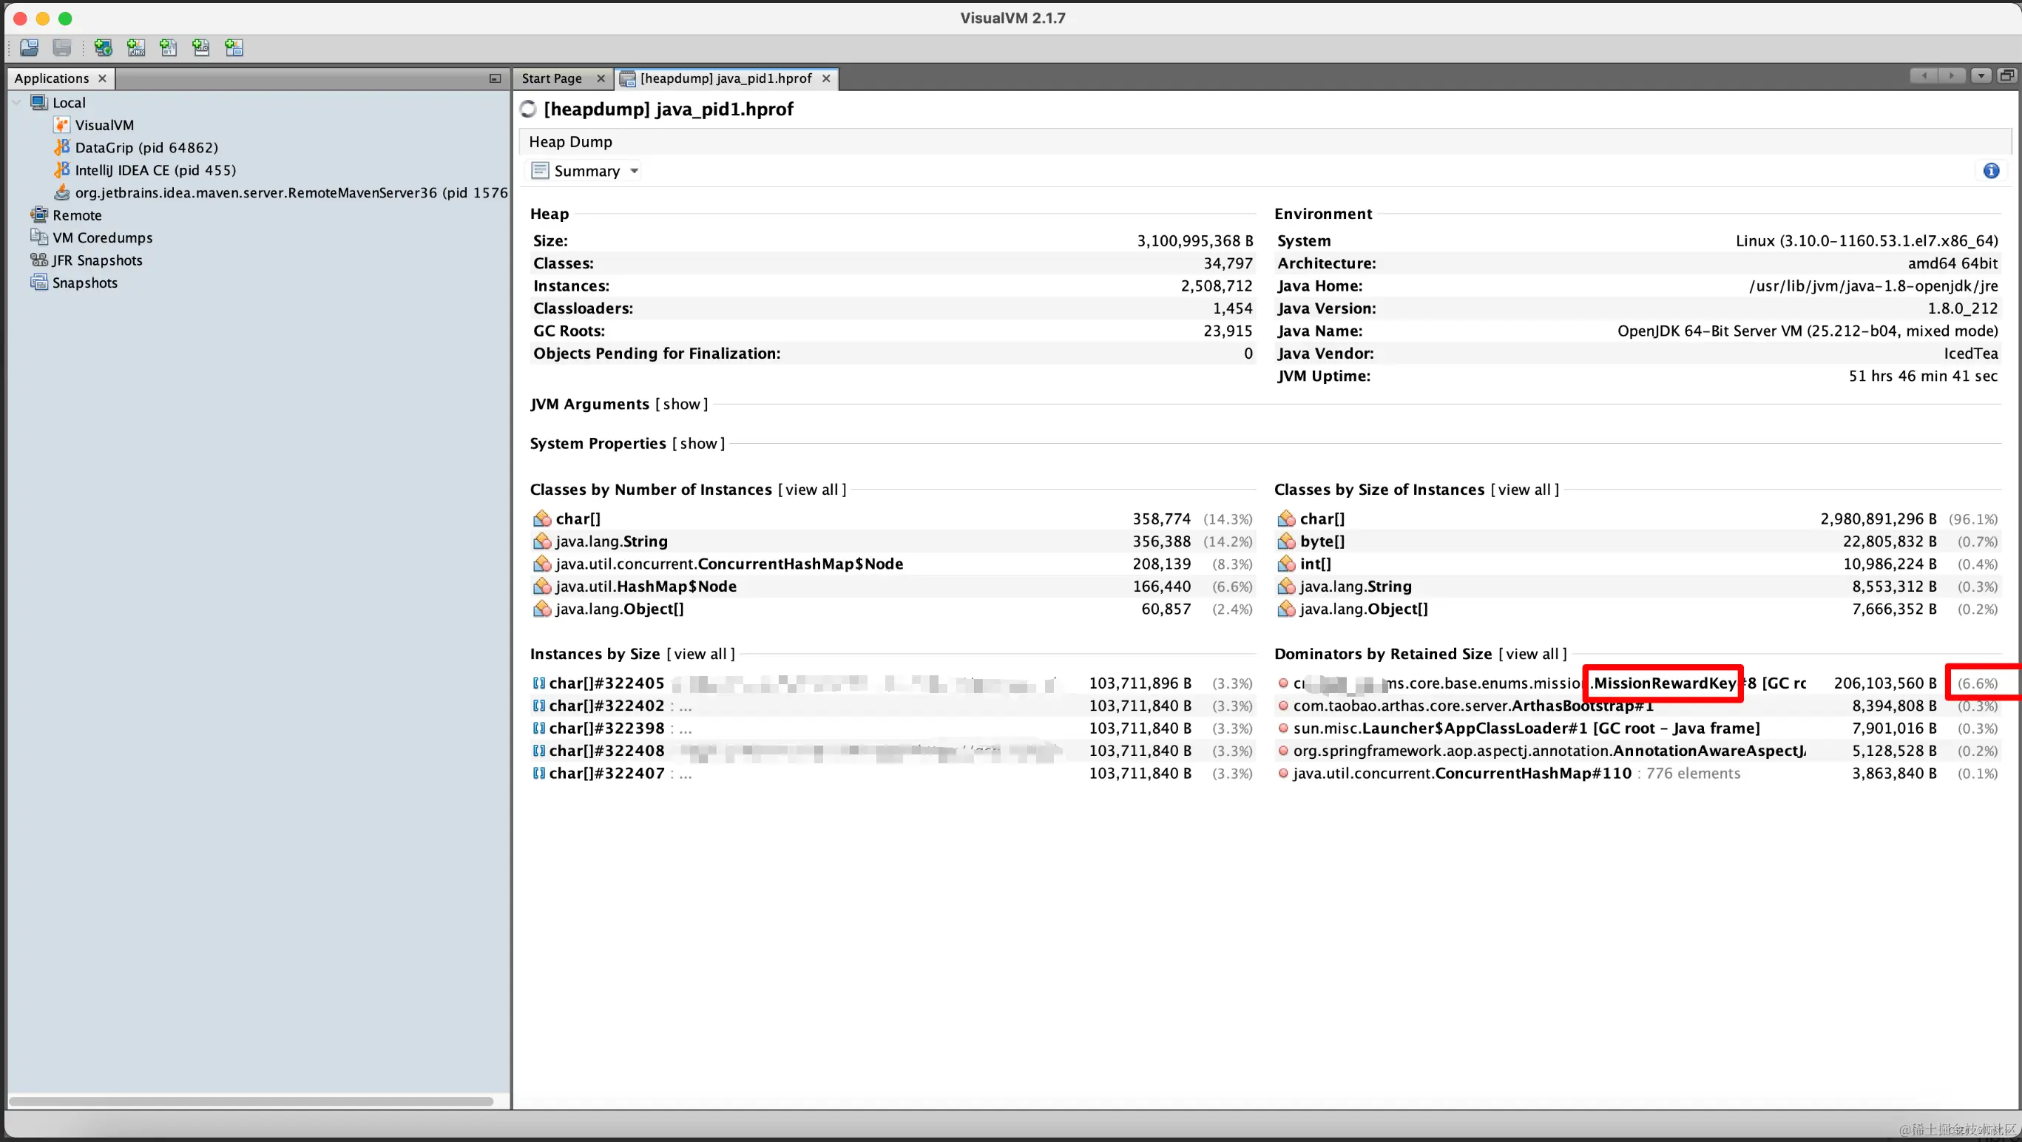Select IntelliJ IDEA CE process in tree
The width and height of the screenshot is (2022, 1142).
pyautogui.click(x=155, y=169)
